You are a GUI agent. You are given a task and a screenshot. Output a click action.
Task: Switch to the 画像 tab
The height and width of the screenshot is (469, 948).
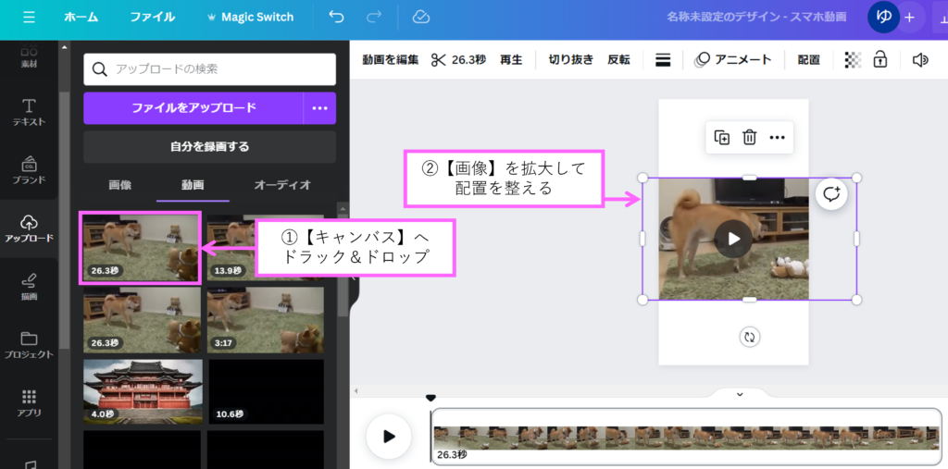[x=120, y=185]
